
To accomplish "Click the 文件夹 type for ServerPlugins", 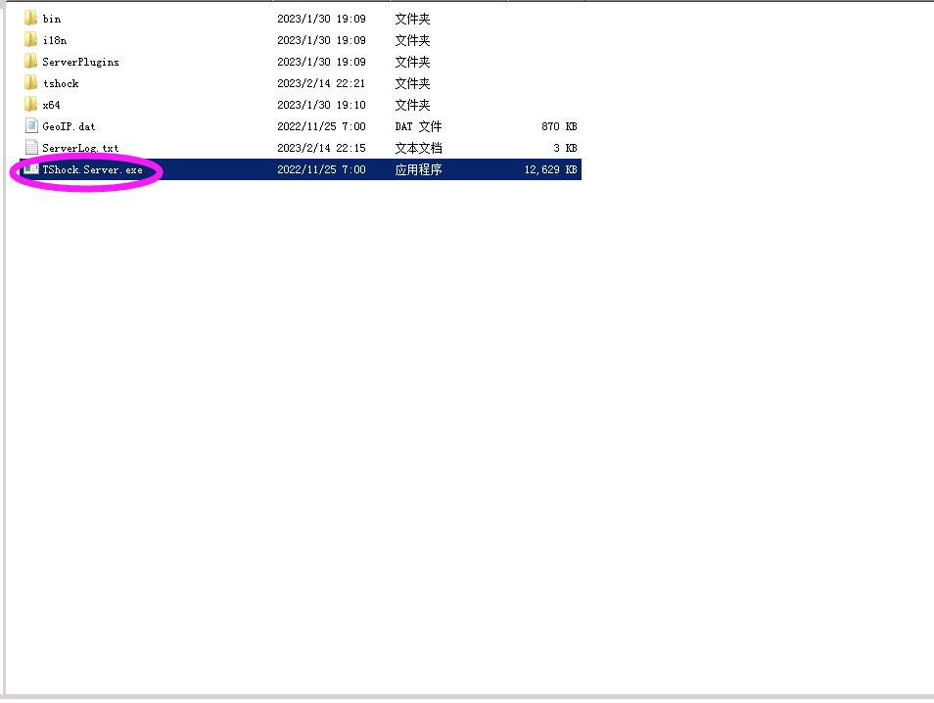I will coord(412,62).
